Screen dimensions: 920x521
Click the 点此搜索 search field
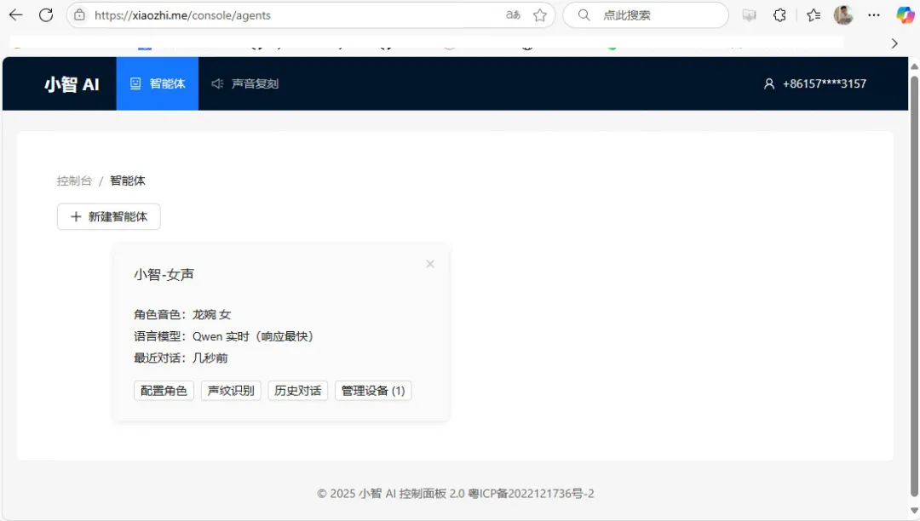point(645,14)
